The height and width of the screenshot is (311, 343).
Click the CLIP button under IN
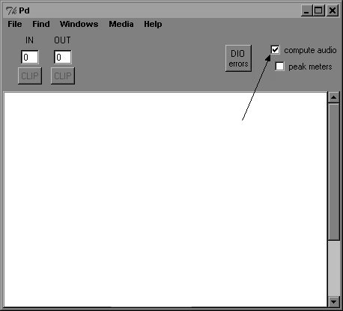[30, 76]
